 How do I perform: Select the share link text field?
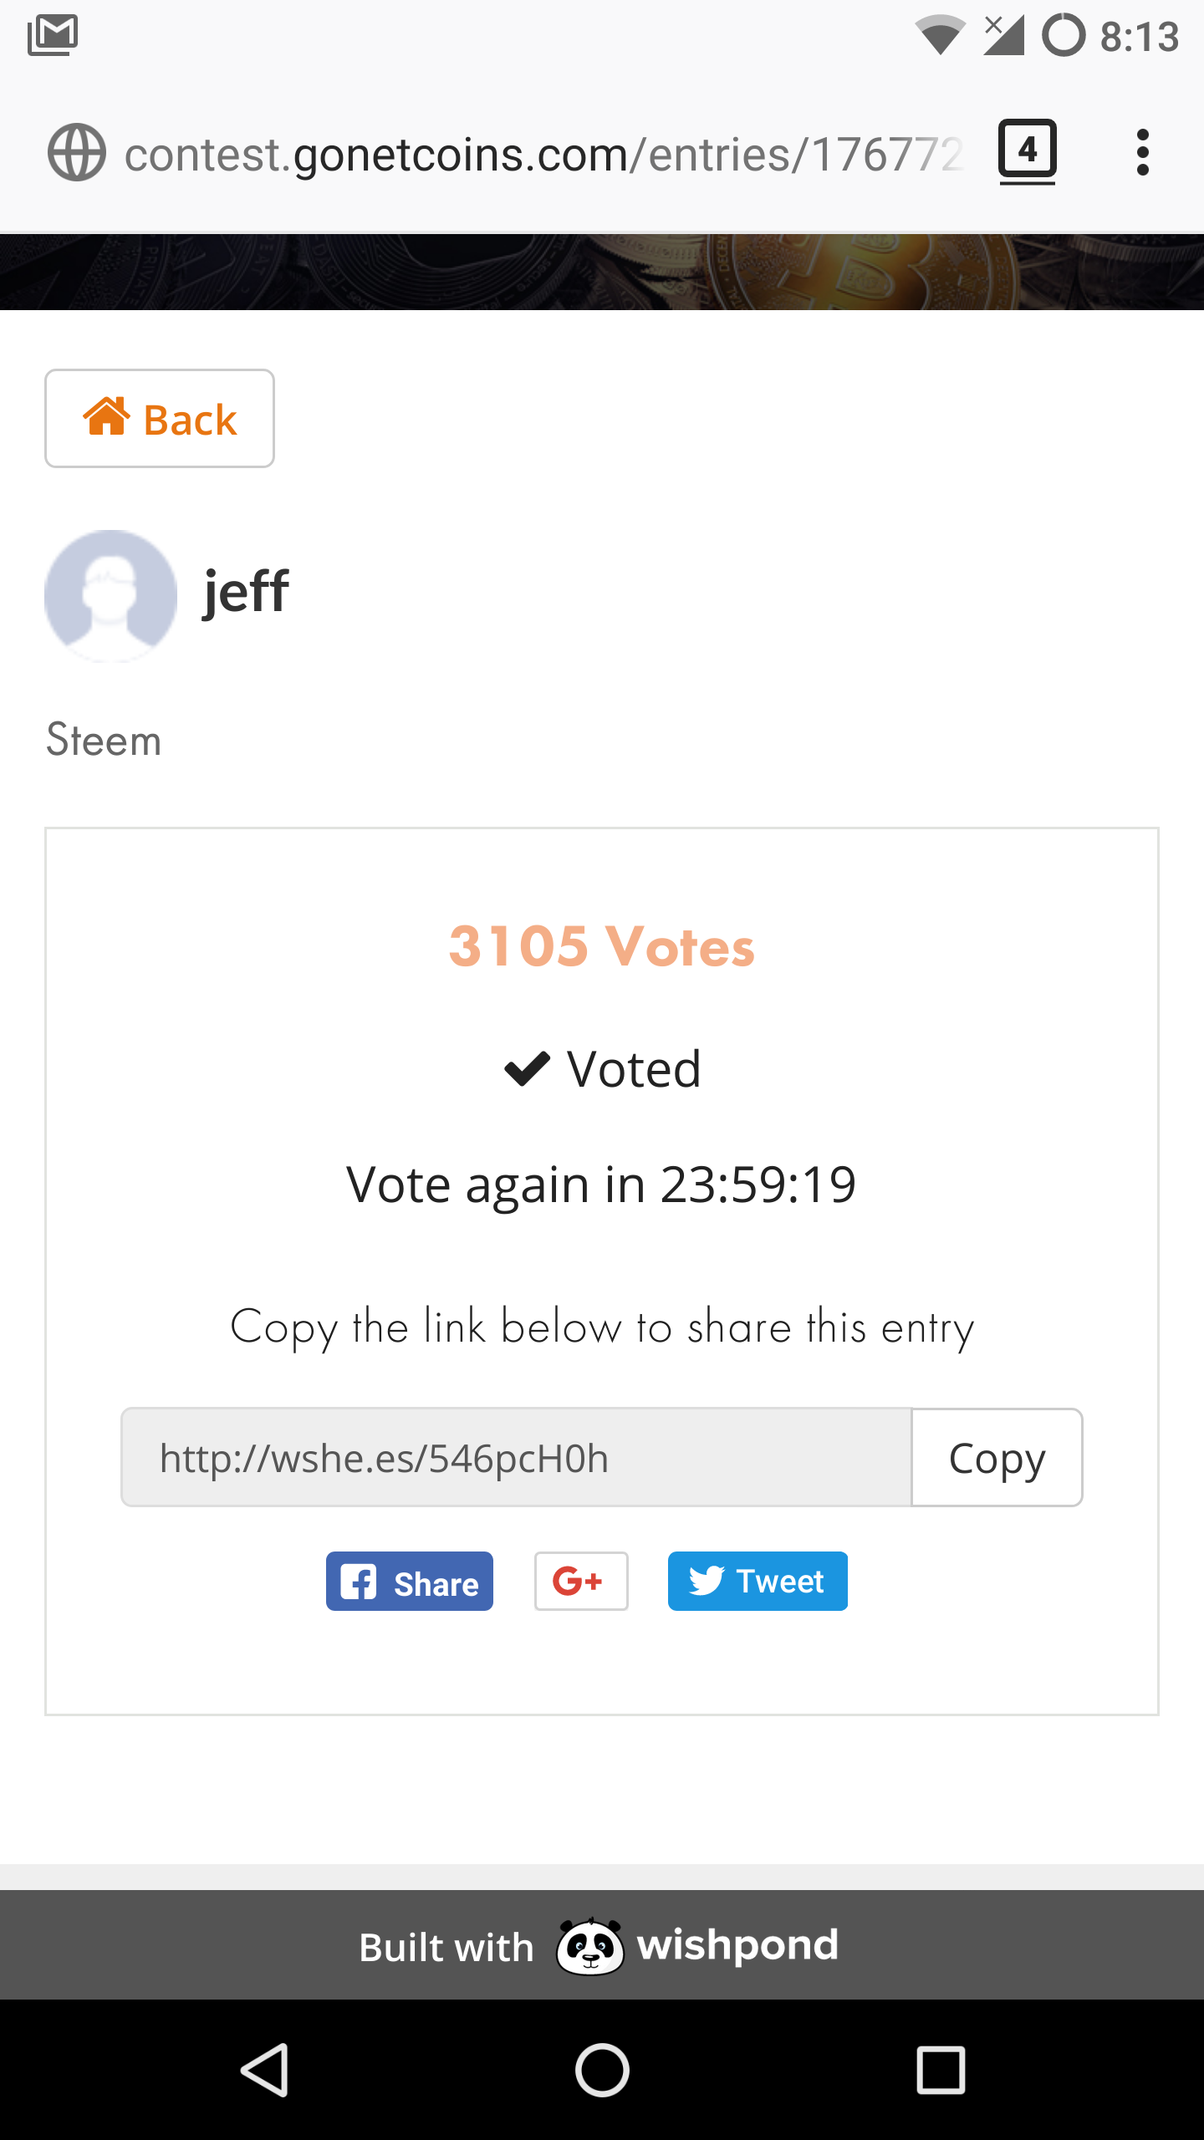pos(517,1457)
